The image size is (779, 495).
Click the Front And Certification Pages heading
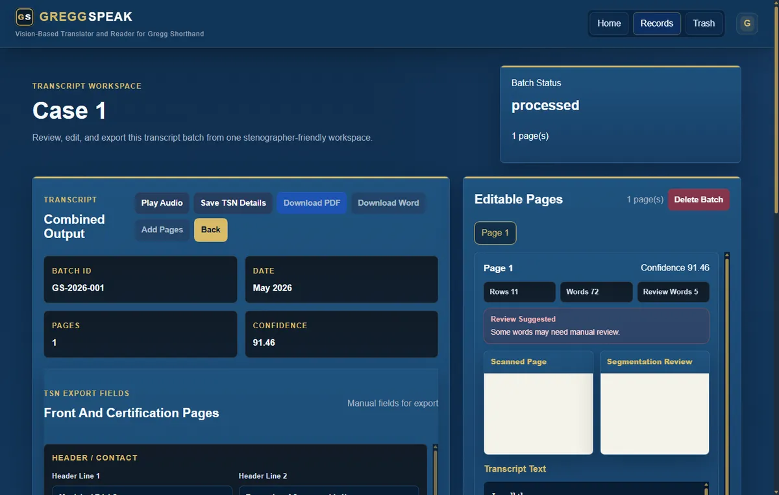tap(131, 413)
